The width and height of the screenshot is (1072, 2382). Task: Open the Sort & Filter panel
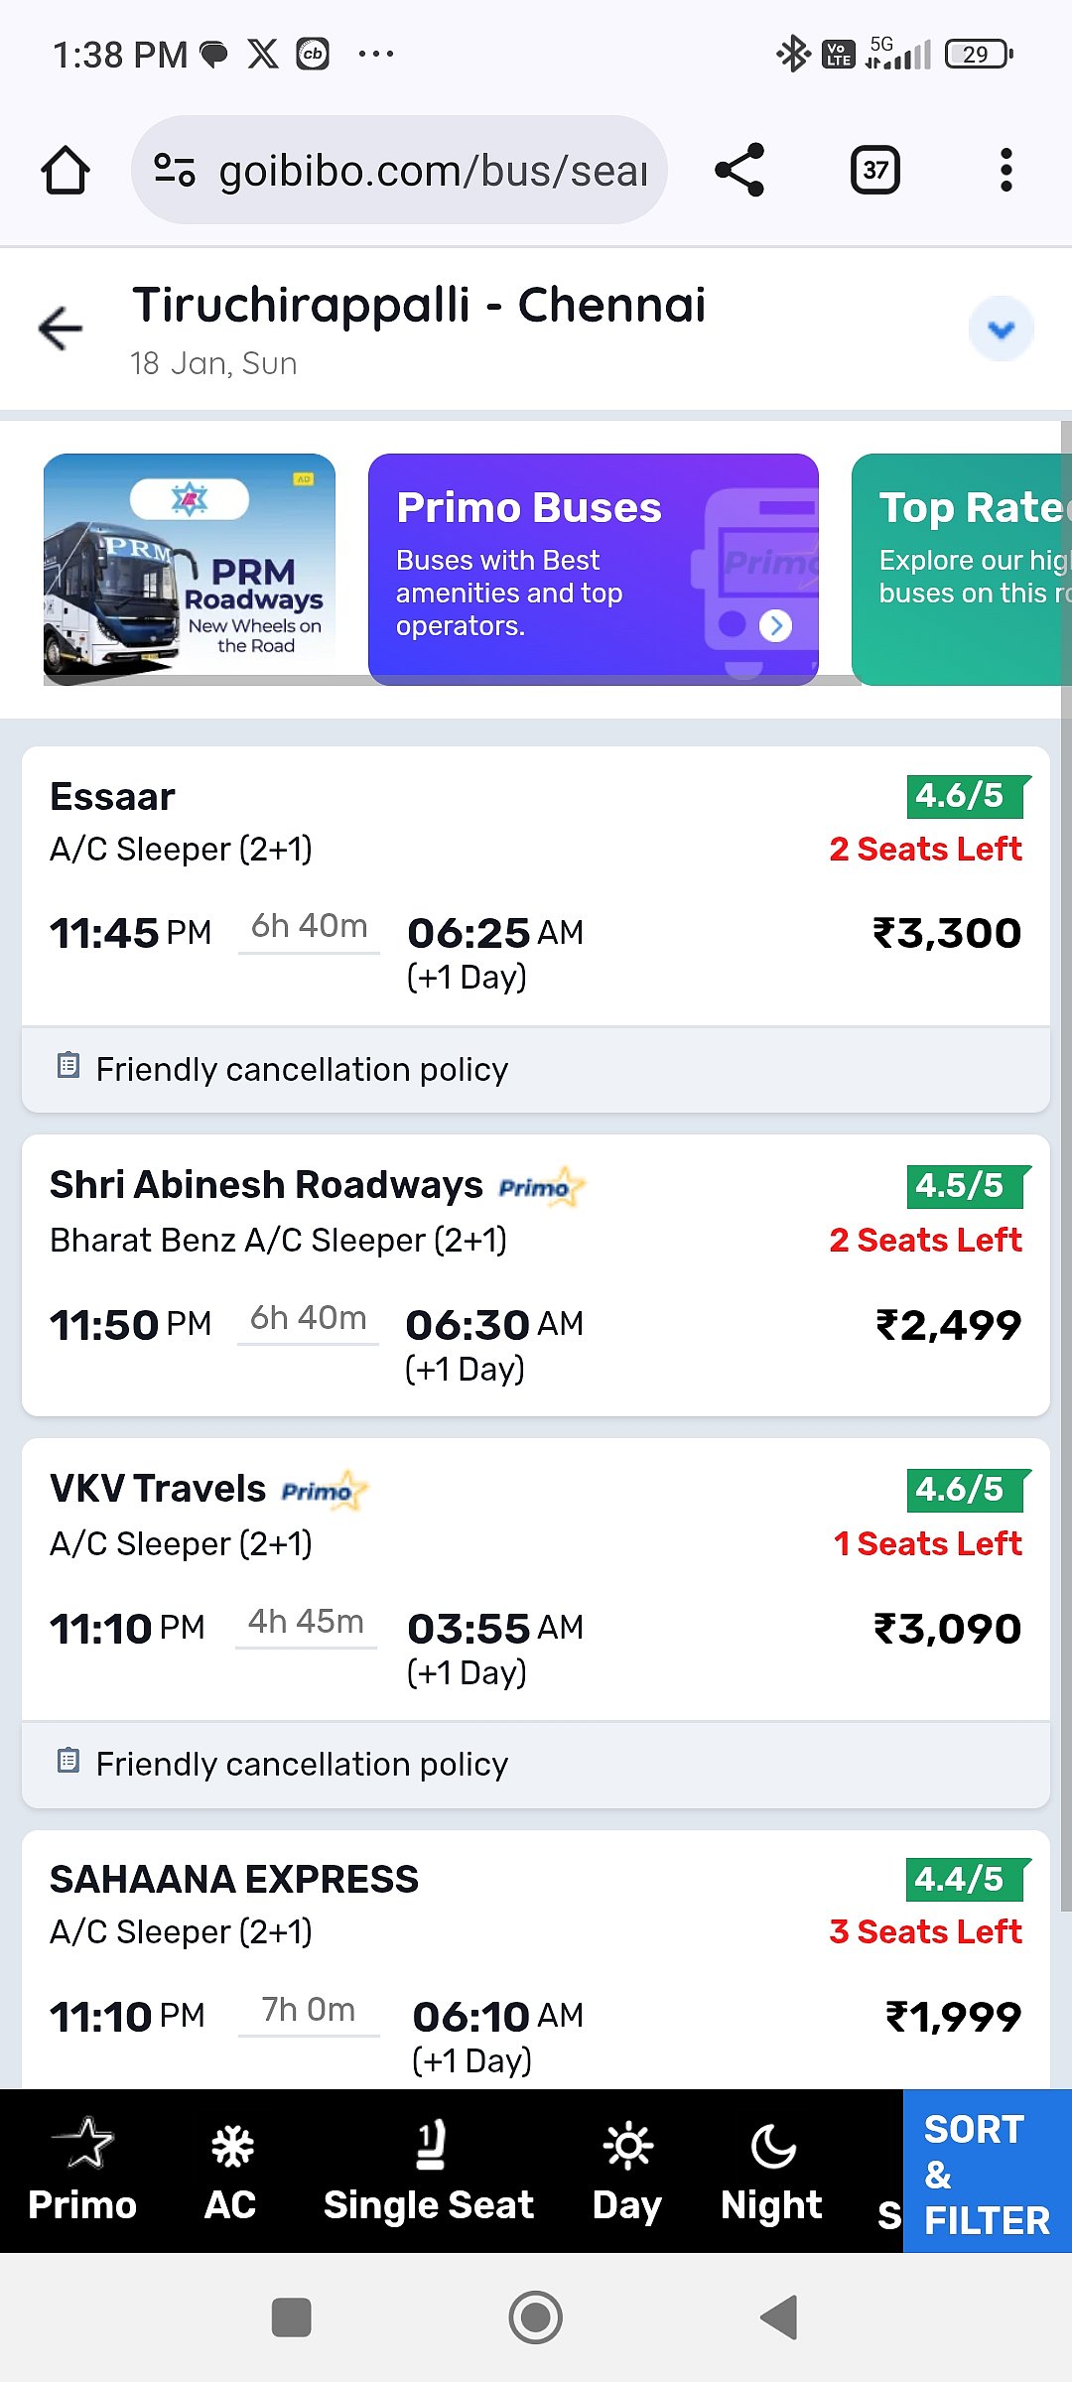[x=987, y=2172]
